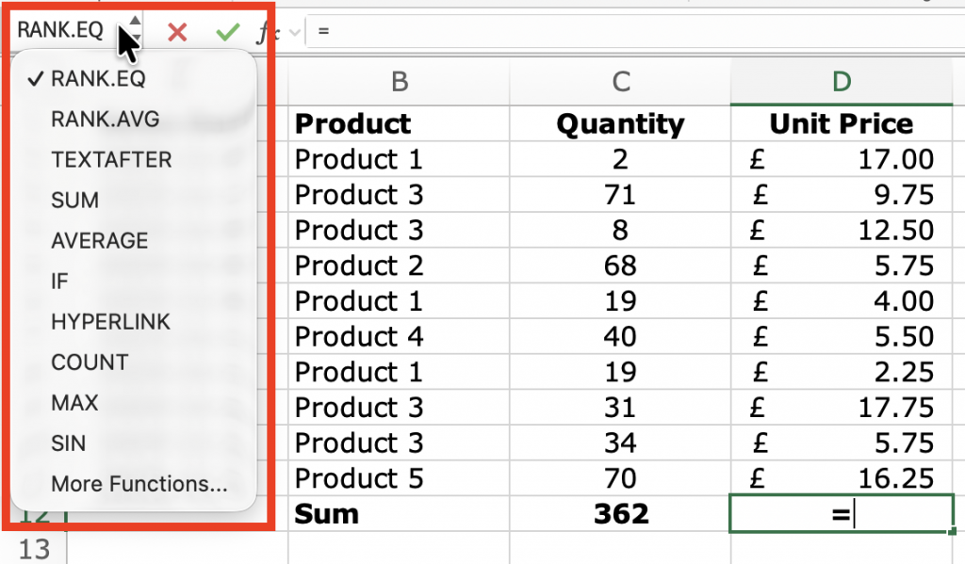Select row 13 header
The image size is (965, 564).
(34, 549)
